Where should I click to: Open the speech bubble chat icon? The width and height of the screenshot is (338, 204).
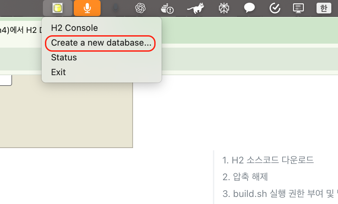pyautogui.click(x=249, y=8)
